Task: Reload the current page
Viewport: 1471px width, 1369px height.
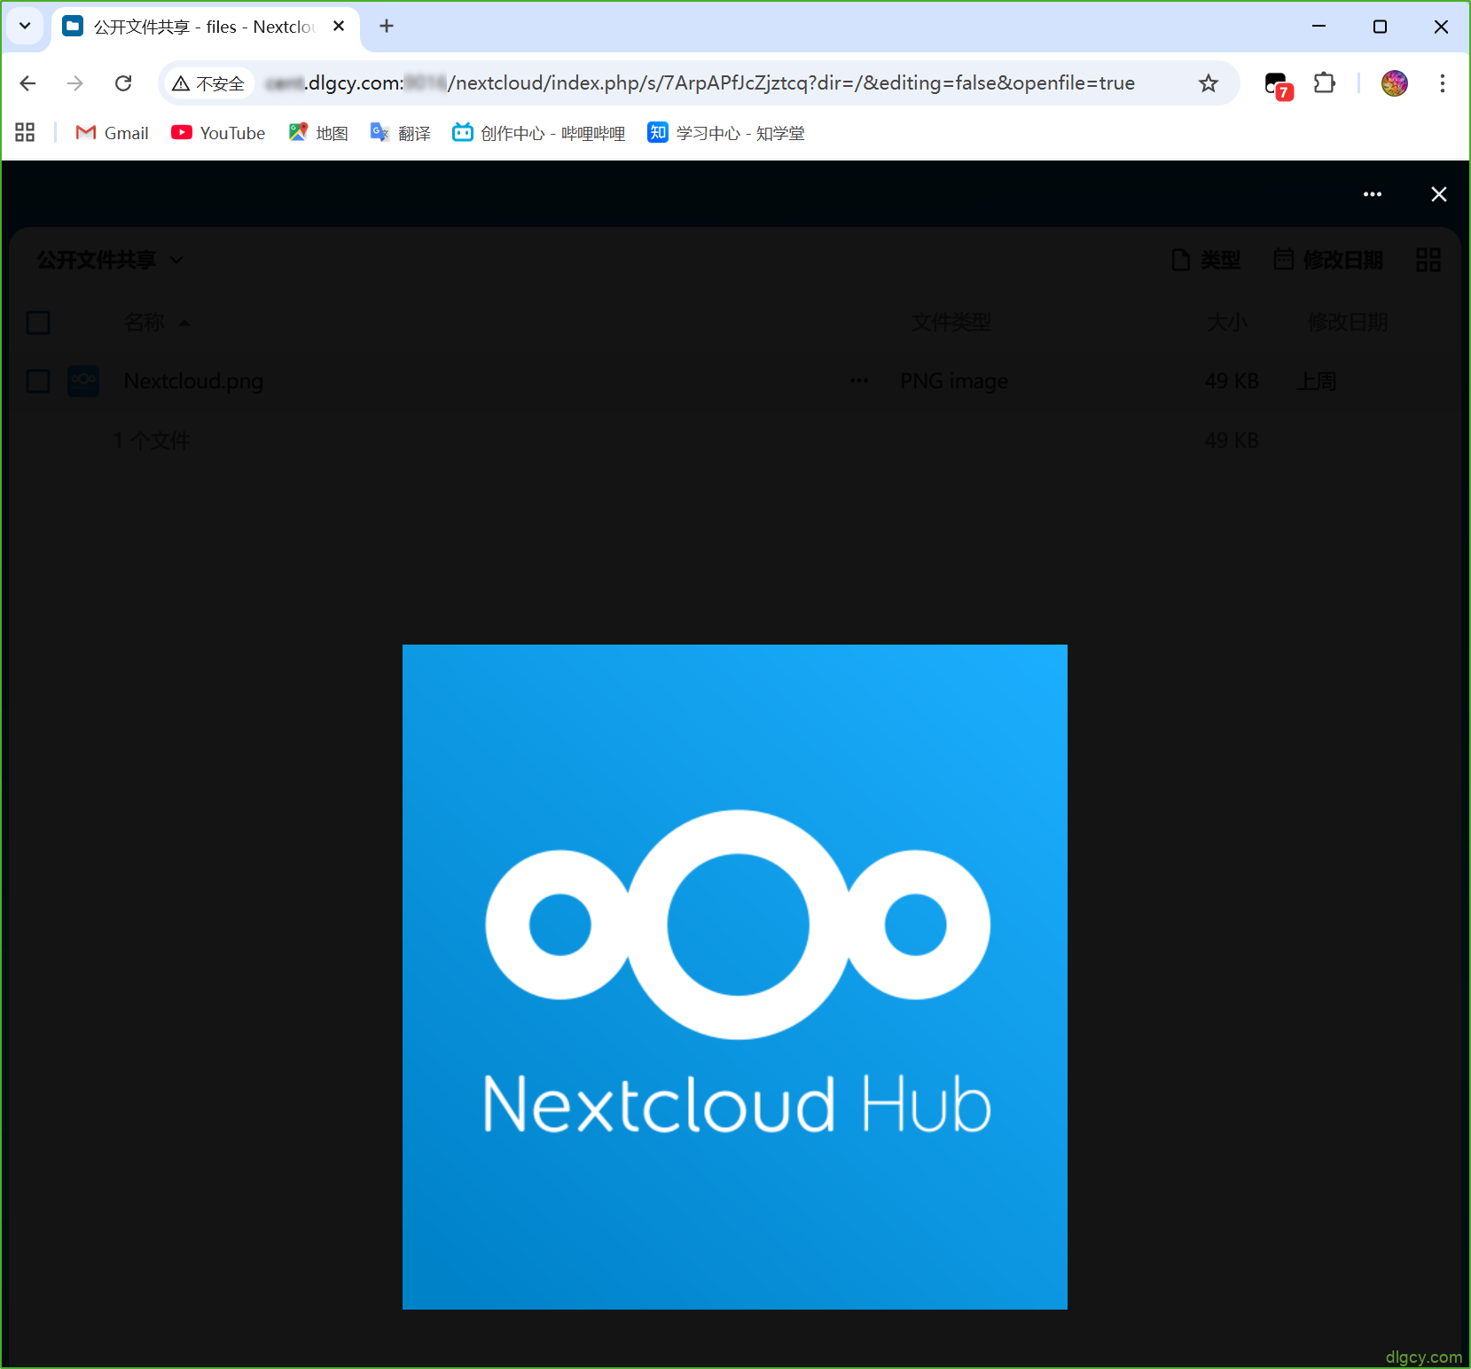Action: pyautogui.click(x=123, y=83)
